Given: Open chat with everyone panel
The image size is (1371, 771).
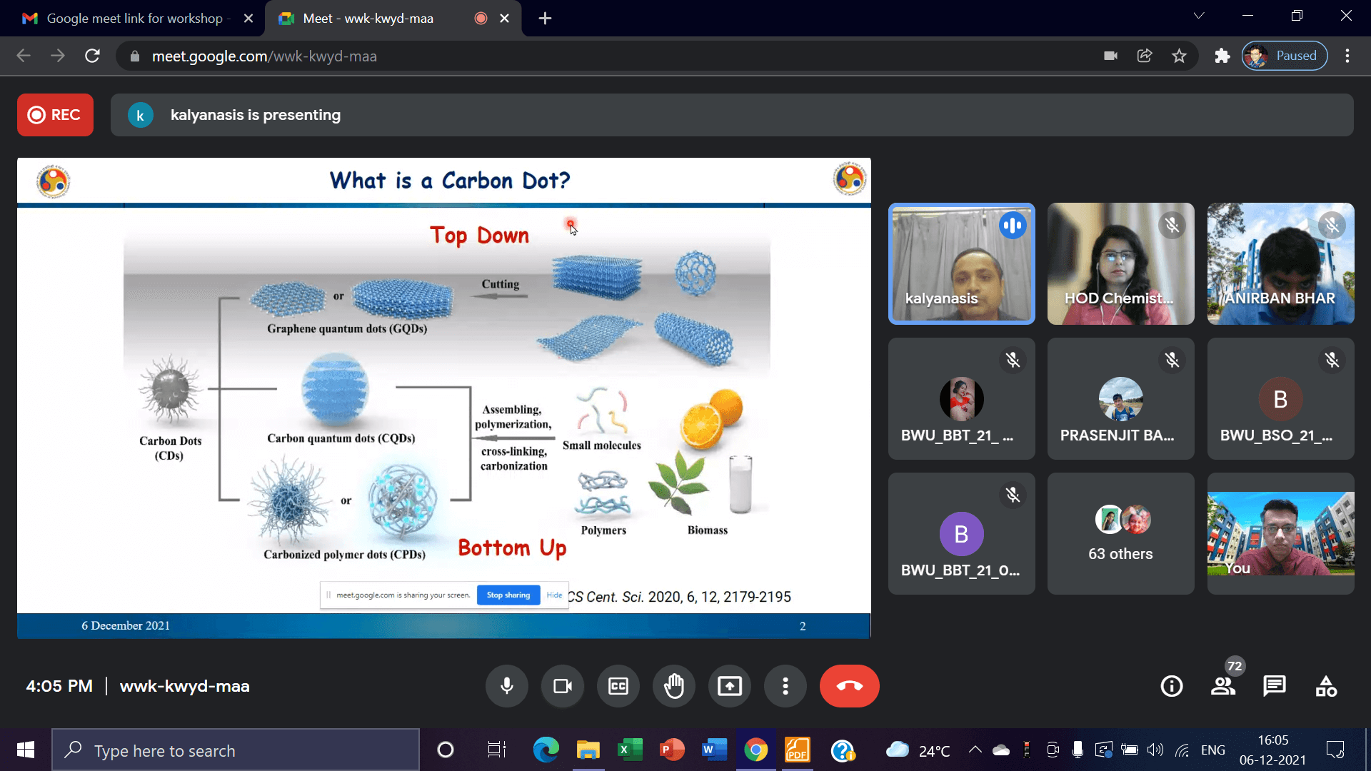Looking at the screenshot, I should click(x=1275, y=686).
